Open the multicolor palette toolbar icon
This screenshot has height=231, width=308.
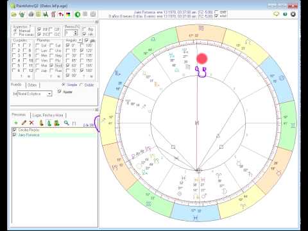tap(68, 15)
